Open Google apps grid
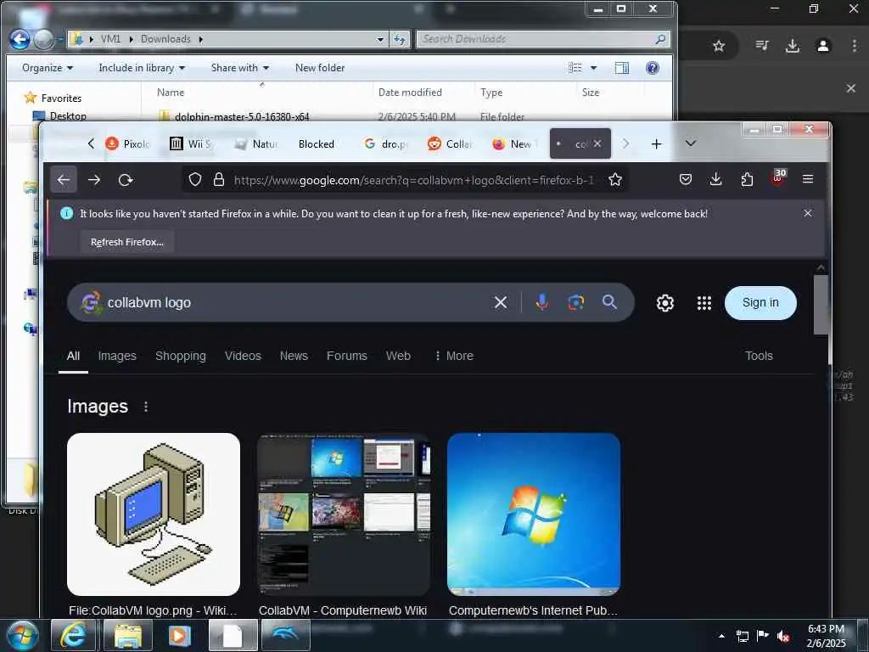This screenshot has width=869, height=652. point(704,303)
